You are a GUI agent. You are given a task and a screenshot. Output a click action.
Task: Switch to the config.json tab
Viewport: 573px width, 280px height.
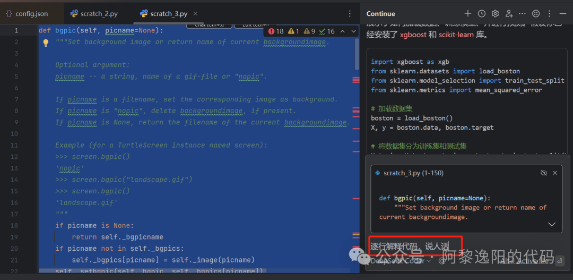point(27,14)
